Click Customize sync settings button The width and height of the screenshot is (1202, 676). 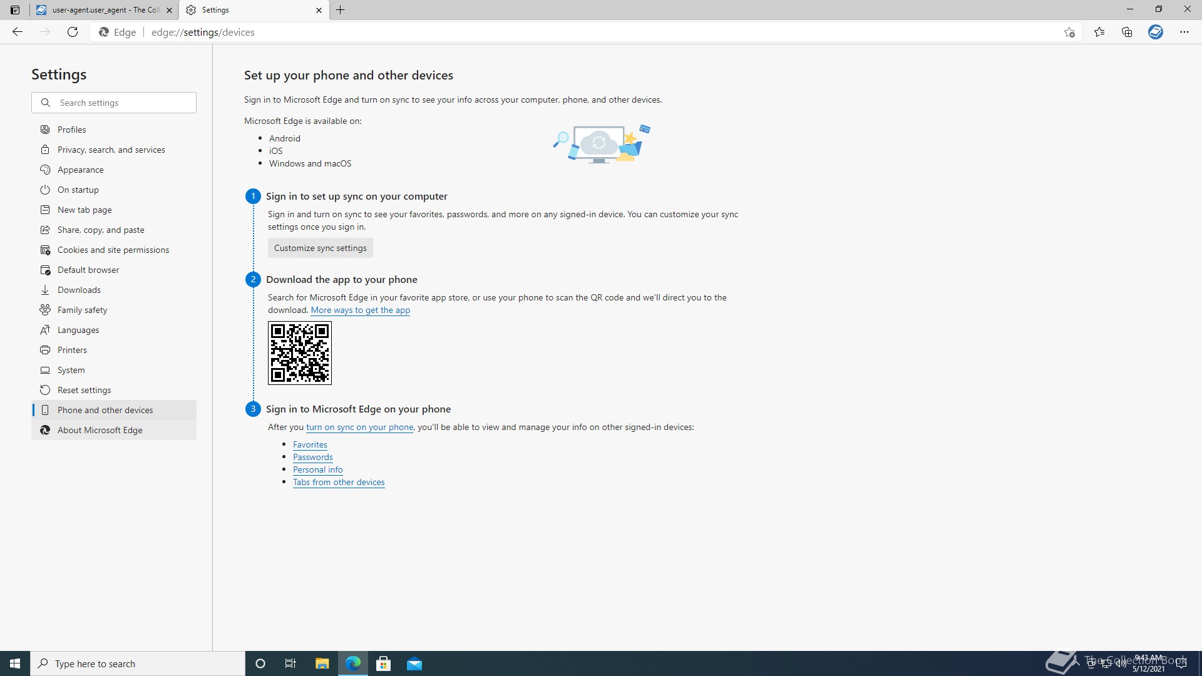tap(321, 248)
